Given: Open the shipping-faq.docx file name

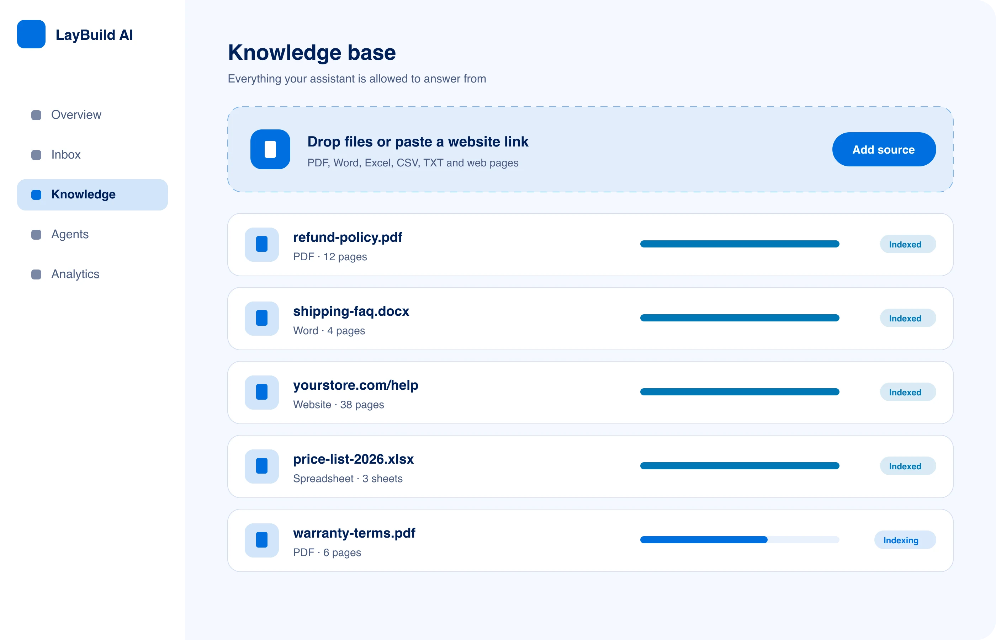Looking at the screenshot, I should pos(351,311).
